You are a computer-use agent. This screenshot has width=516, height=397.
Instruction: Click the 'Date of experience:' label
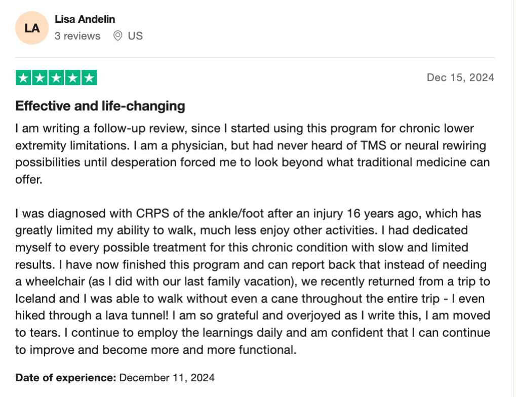(66, 378)
